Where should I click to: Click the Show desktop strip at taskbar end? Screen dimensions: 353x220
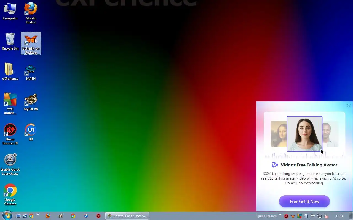tap(351, 216)
